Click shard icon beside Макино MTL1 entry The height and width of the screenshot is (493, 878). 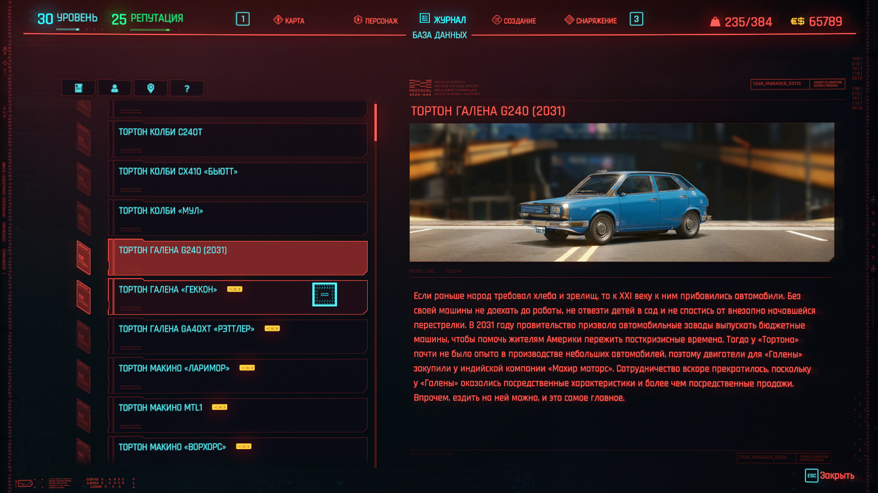click(x=84, y=415)
